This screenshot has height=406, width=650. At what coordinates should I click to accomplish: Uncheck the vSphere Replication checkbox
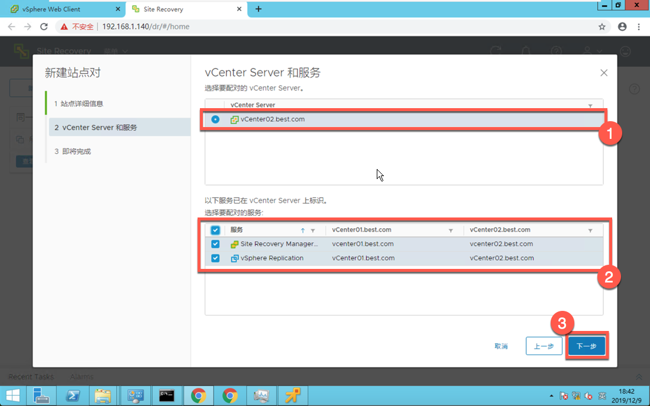click(215, 258)
